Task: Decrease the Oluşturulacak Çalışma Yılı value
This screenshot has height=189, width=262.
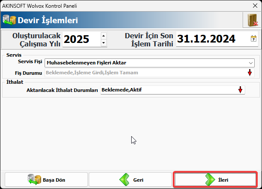Action: click(x=104, y=43)
